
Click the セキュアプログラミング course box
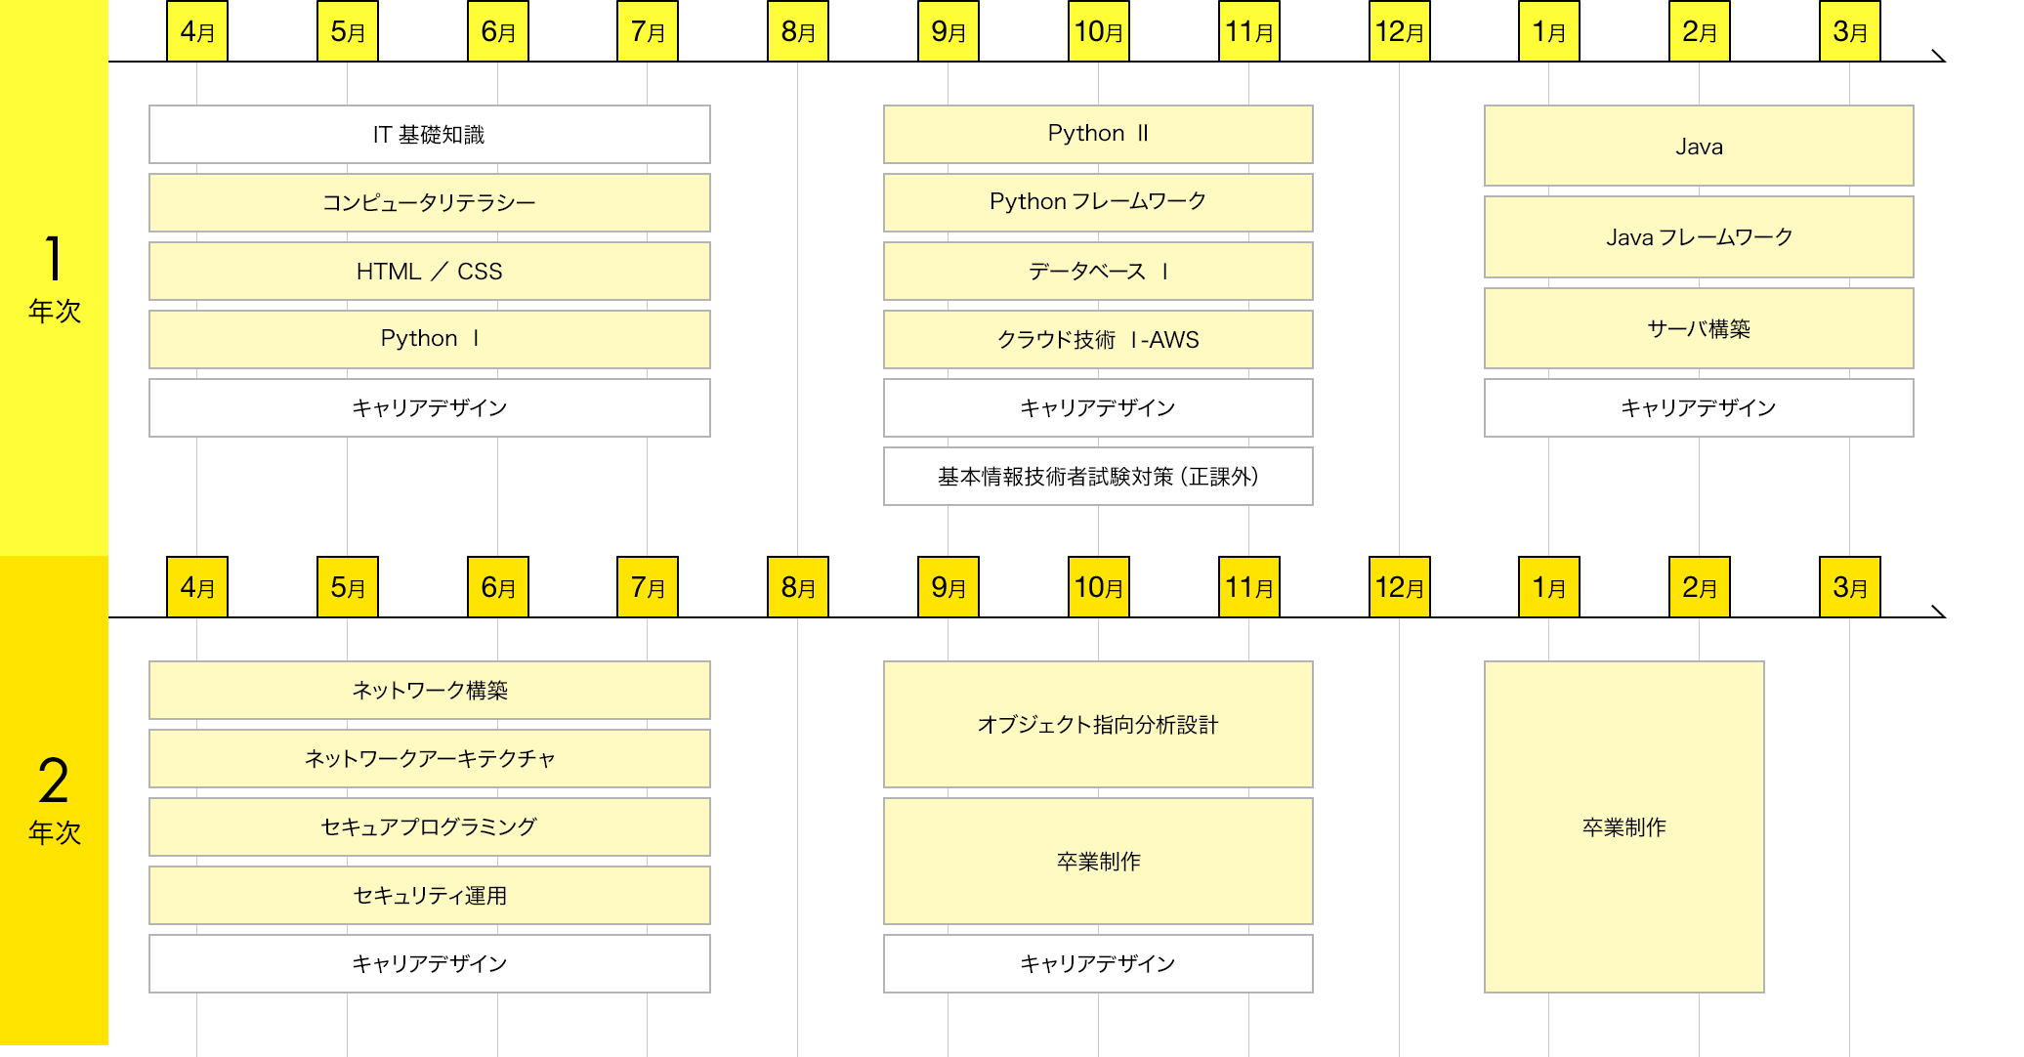[430, 827]
